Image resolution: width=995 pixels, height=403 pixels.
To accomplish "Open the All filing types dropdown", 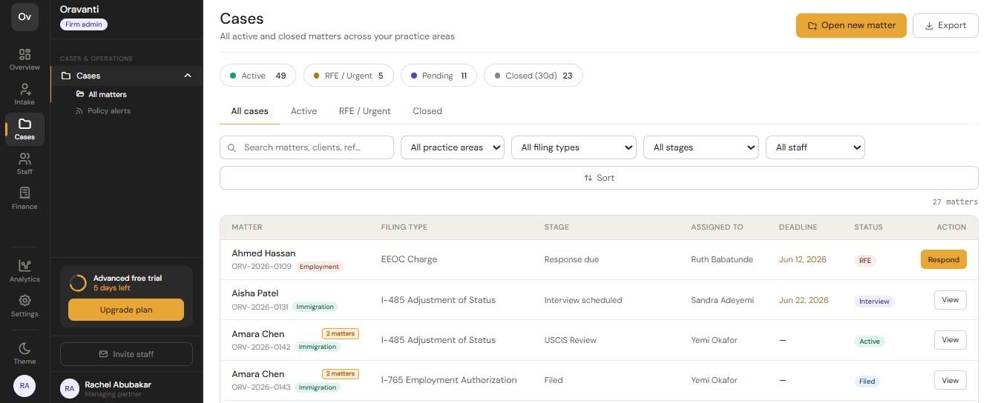I will coord(574,147).
